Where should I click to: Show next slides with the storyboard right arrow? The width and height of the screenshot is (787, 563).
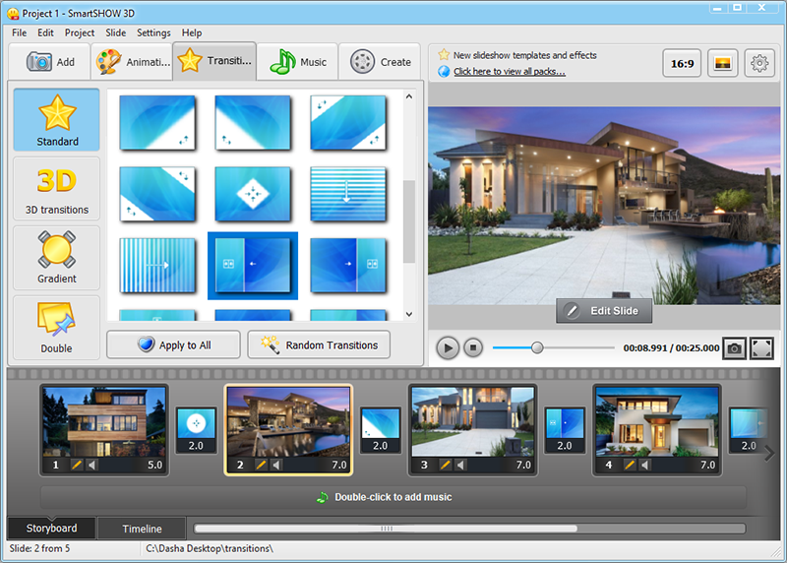769,454
